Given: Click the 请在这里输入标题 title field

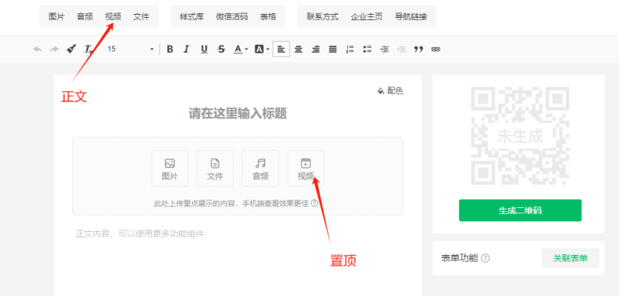Looking at the screenshot, I should point(238,114).
